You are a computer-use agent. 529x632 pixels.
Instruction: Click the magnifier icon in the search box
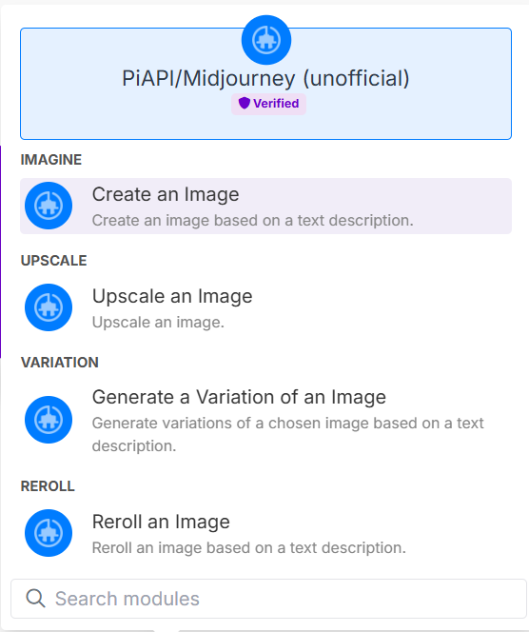(35, 598)
